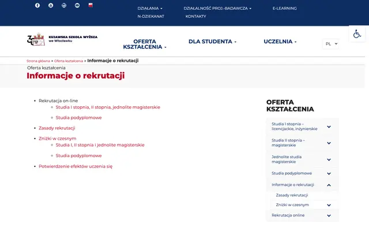
Task: Expand Jednolite studia magisterskie chevron
Action: click(x=329, y=159)
